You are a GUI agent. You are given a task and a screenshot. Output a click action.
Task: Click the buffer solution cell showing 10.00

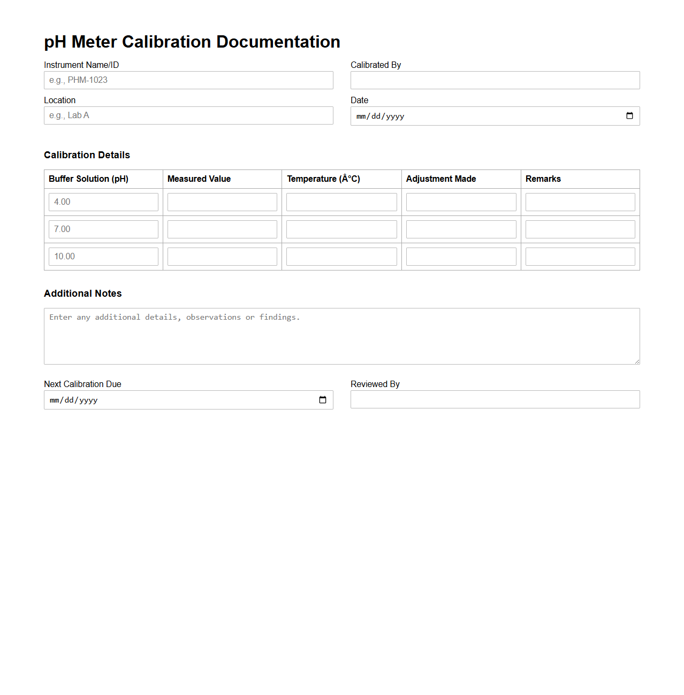(103, 256)
